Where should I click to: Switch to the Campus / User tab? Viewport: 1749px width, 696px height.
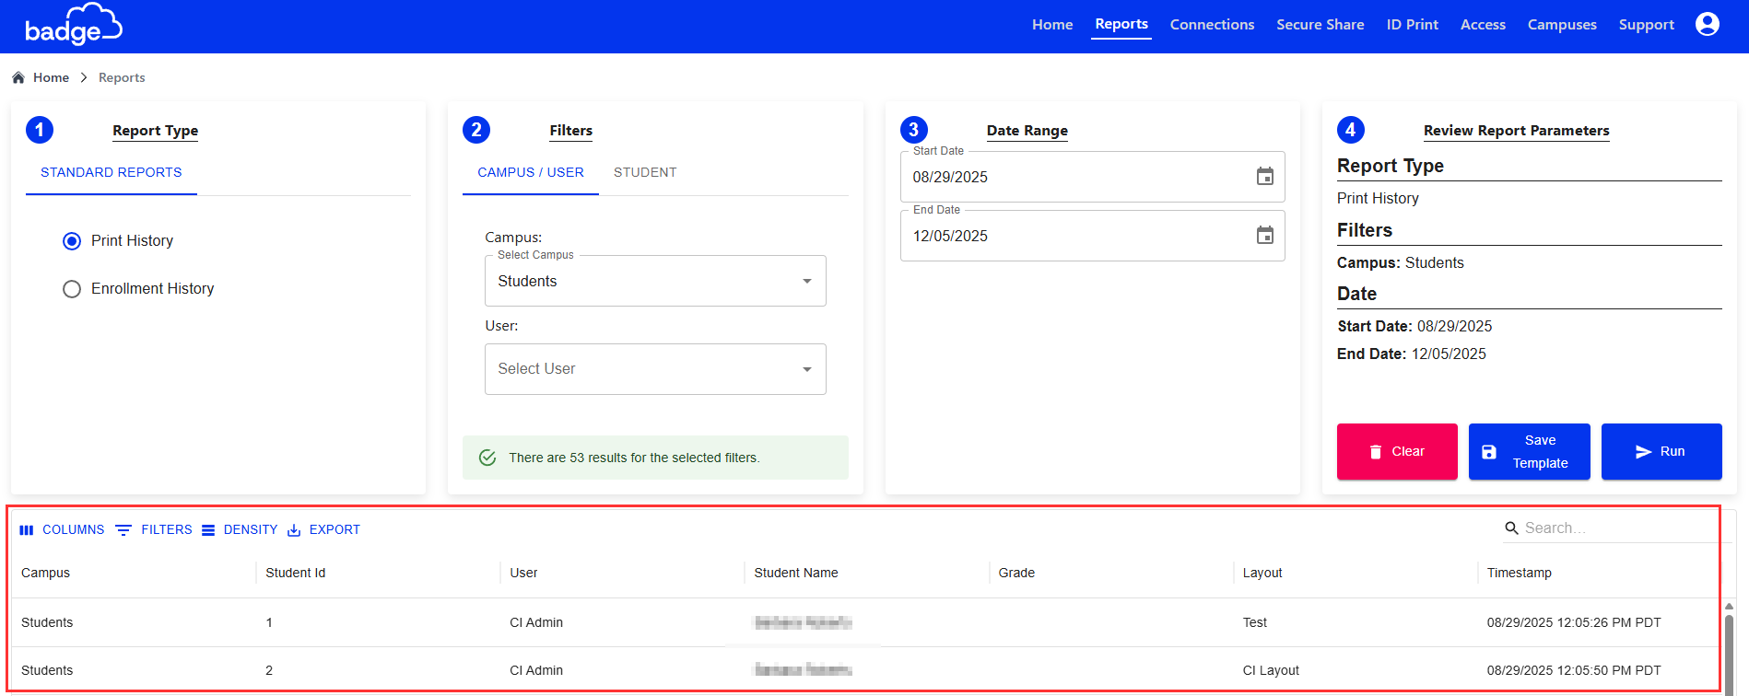[531, 172]
